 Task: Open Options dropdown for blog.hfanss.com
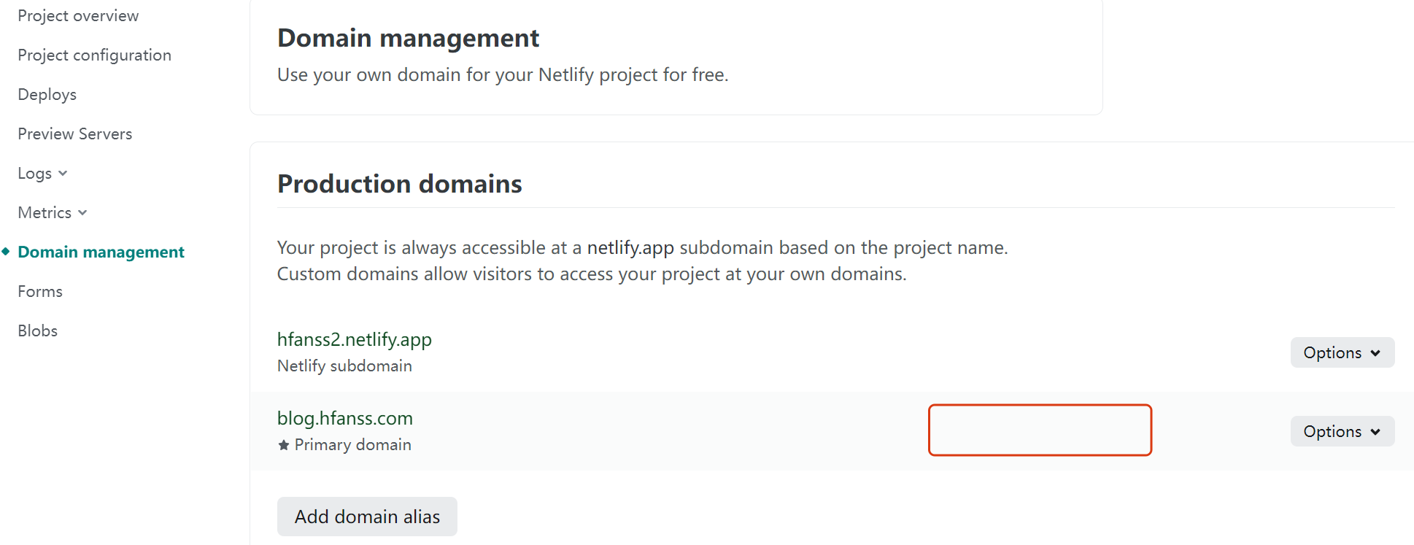tap(1342, 431)
